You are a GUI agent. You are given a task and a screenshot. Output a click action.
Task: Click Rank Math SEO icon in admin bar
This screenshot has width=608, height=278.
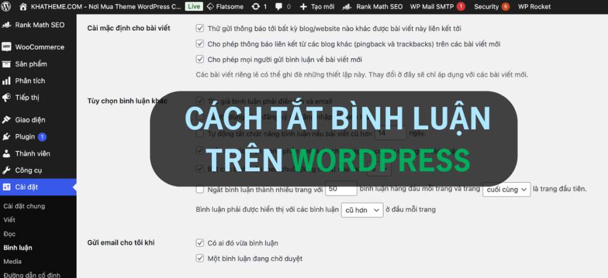[348, 6]
